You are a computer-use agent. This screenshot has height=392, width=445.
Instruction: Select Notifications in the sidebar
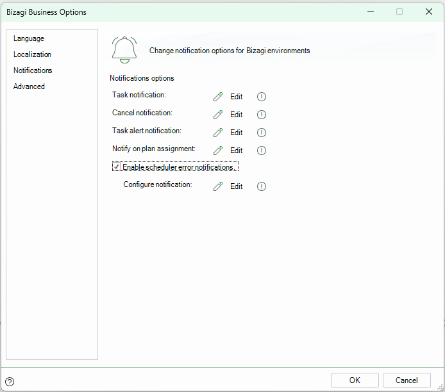click(33, 70)
